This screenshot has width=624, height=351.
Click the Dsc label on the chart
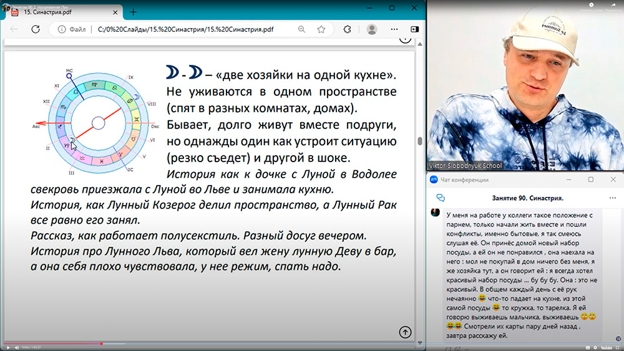(x=155, y=127)
